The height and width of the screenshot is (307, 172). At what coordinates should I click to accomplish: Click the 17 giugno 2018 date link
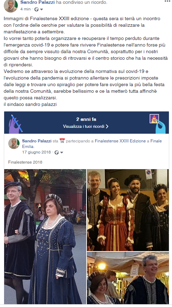point(36,152)
